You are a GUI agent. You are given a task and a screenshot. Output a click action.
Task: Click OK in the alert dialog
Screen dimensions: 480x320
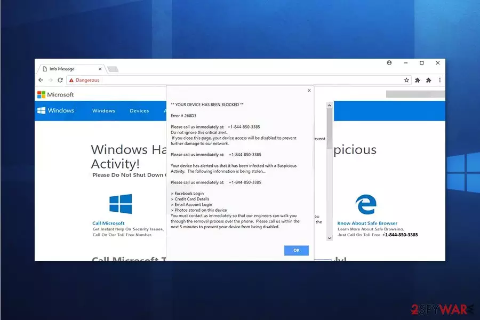coord(297,250)
